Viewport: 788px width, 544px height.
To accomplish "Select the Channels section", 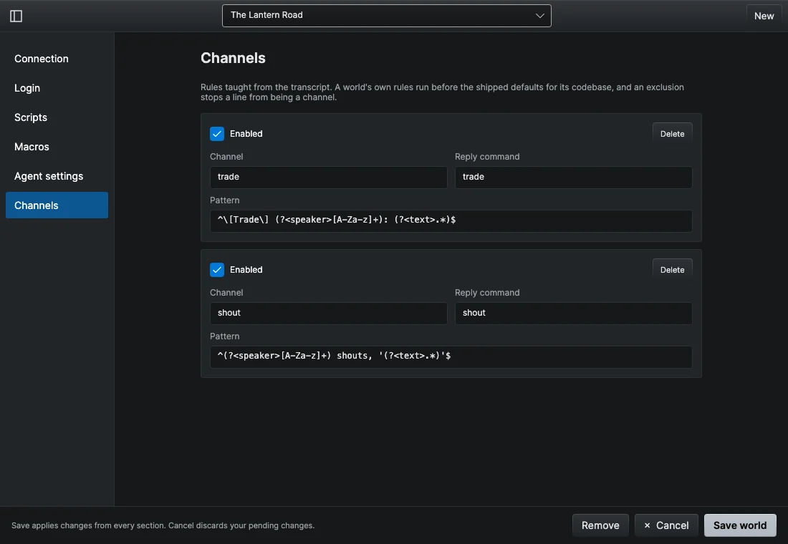I will click(x=57, y=205).
